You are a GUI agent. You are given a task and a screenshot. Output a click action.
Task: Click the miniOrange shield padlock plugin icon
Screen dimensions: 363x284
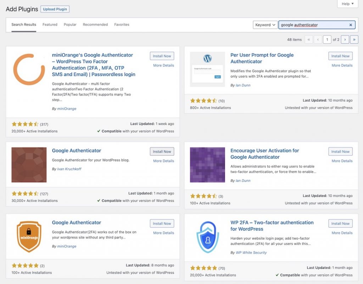[x=29, y=237]
